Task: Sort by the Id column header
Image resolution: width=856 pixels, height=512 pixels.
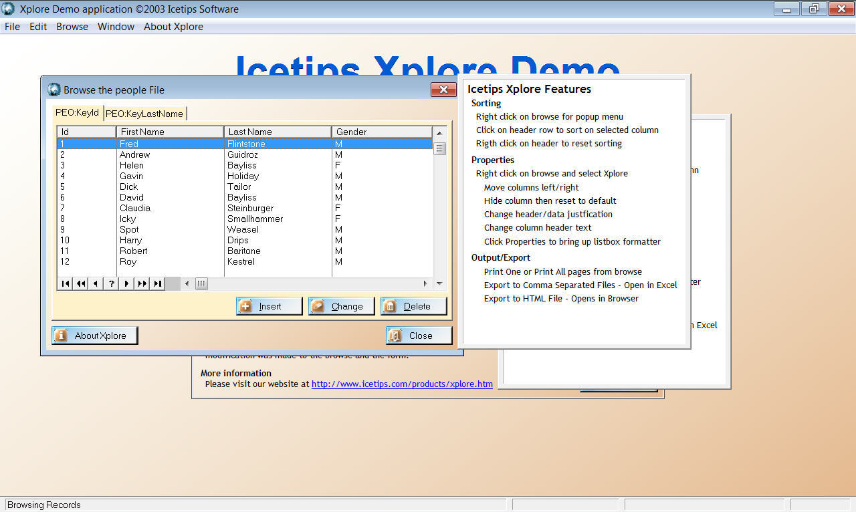Action: coord(87,132)
